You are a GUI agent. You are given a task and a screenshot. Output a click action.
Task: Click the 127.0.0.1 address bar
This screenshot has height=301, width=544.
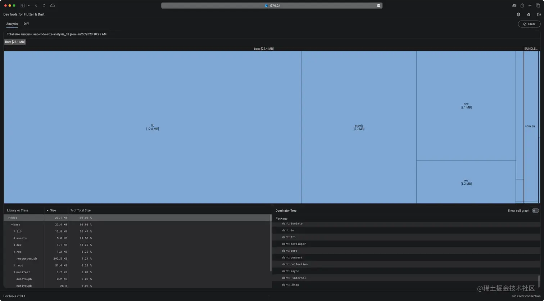272,5
